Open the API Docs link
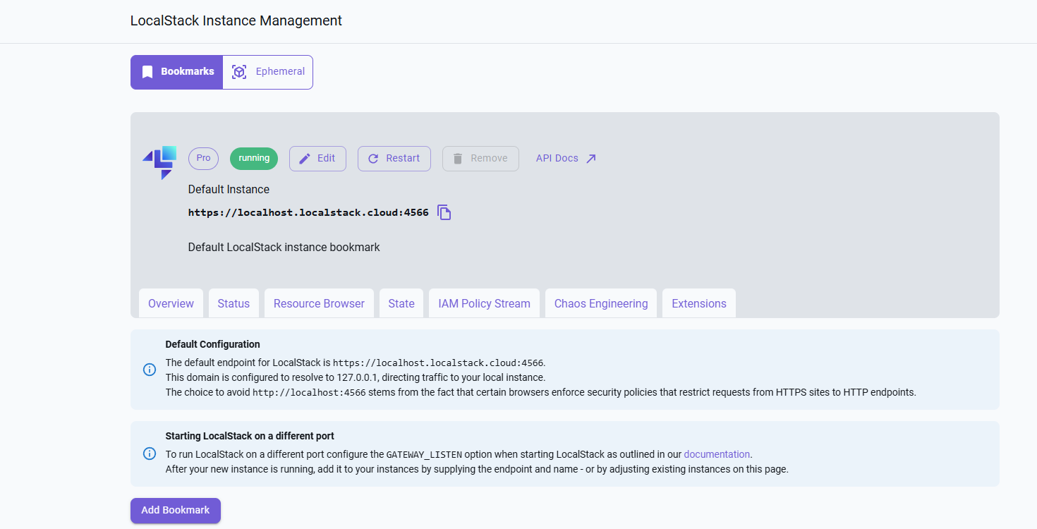 click(x=566, y=159)
